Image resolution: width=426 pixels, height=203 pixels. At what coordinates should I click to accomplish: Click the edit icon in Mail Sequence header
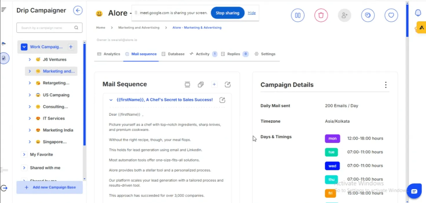(x=228, y=84)
